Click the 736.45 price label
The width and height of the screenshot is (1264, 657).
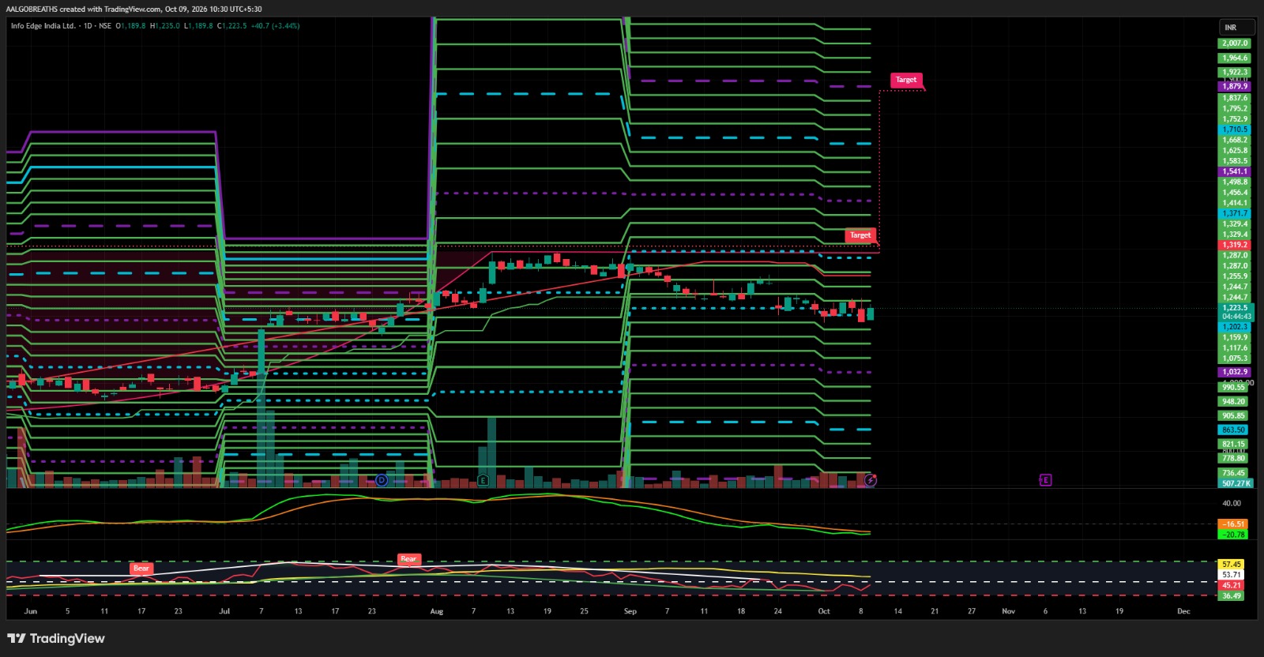[1234, 473]
